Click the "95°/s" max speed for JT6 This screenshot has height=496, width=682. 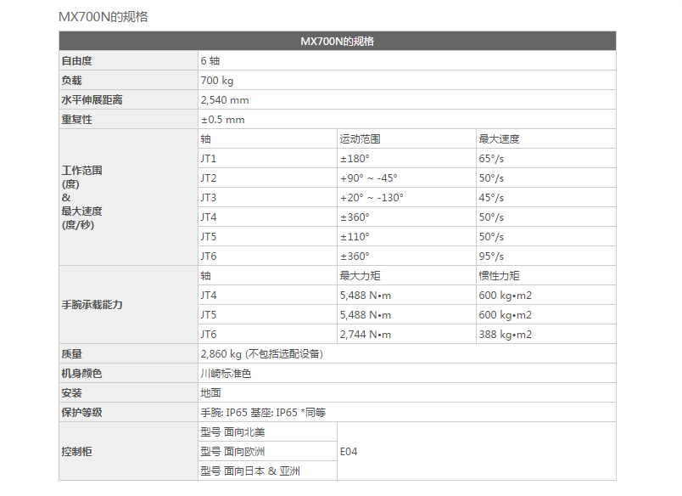click(x=491, y=256)
